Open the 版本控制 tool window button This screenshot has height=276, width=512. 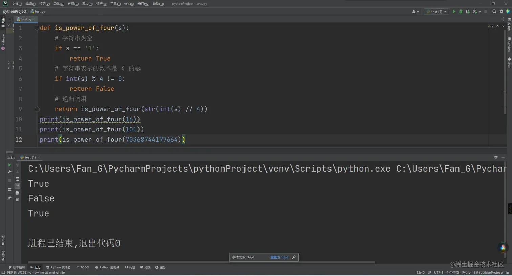(17, 267)
